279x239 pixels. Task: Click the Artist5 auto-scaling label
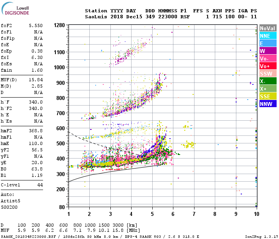pyautogui.click(x=10, y=201)
